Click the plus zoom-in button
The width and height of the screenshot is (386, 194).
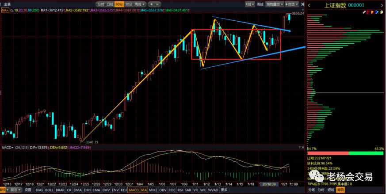tap(151, 4)
